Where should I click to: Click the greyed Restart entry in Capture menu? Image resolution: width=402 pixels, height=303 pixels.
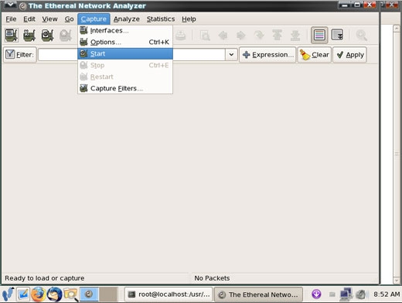pyautogui.click(x=125, y=77)
